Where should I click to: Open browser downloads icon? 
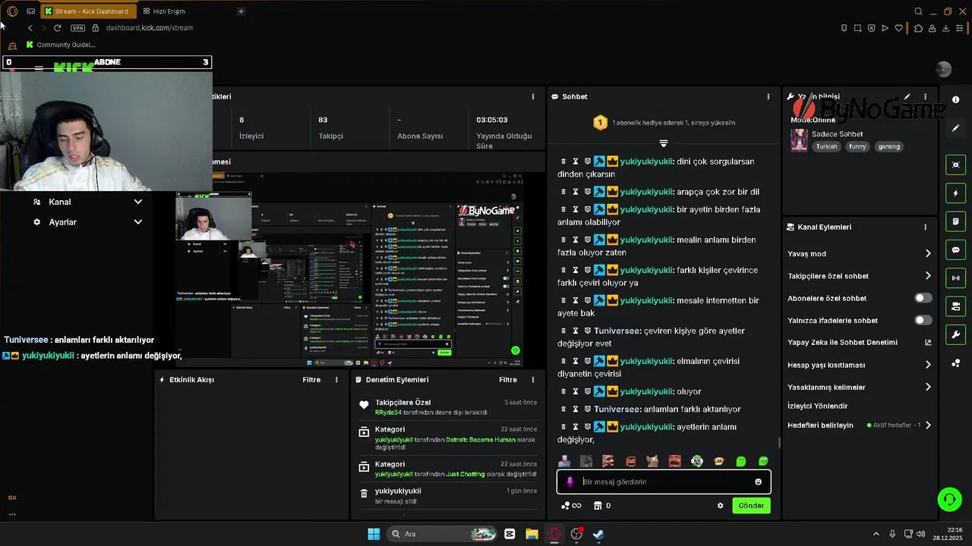pos(946,28)
